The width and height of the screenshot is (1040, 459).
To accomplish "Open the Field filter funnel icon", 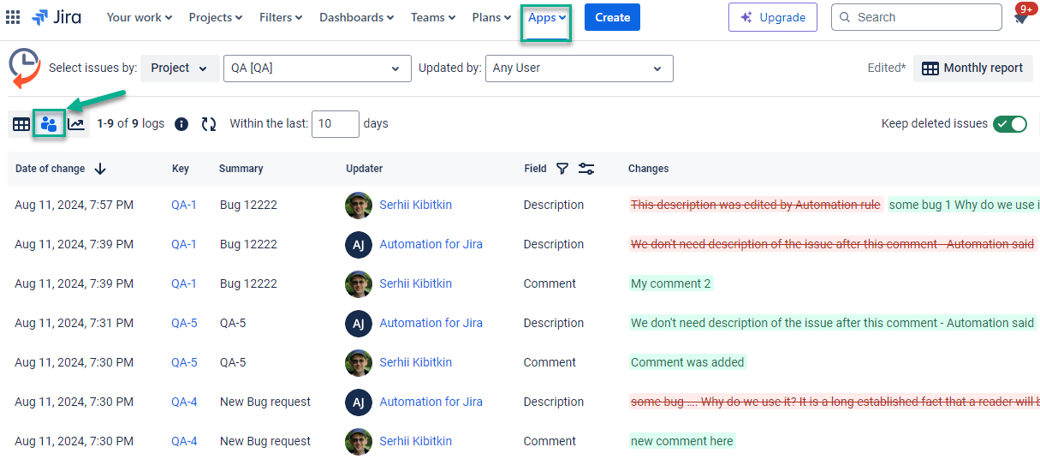I will point(562,169).
